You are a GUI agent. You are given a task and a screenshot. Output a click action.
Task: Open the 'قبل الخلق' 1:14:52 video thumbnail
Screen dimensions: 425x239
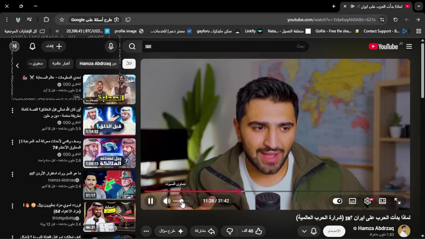click(x=109, y=121)
